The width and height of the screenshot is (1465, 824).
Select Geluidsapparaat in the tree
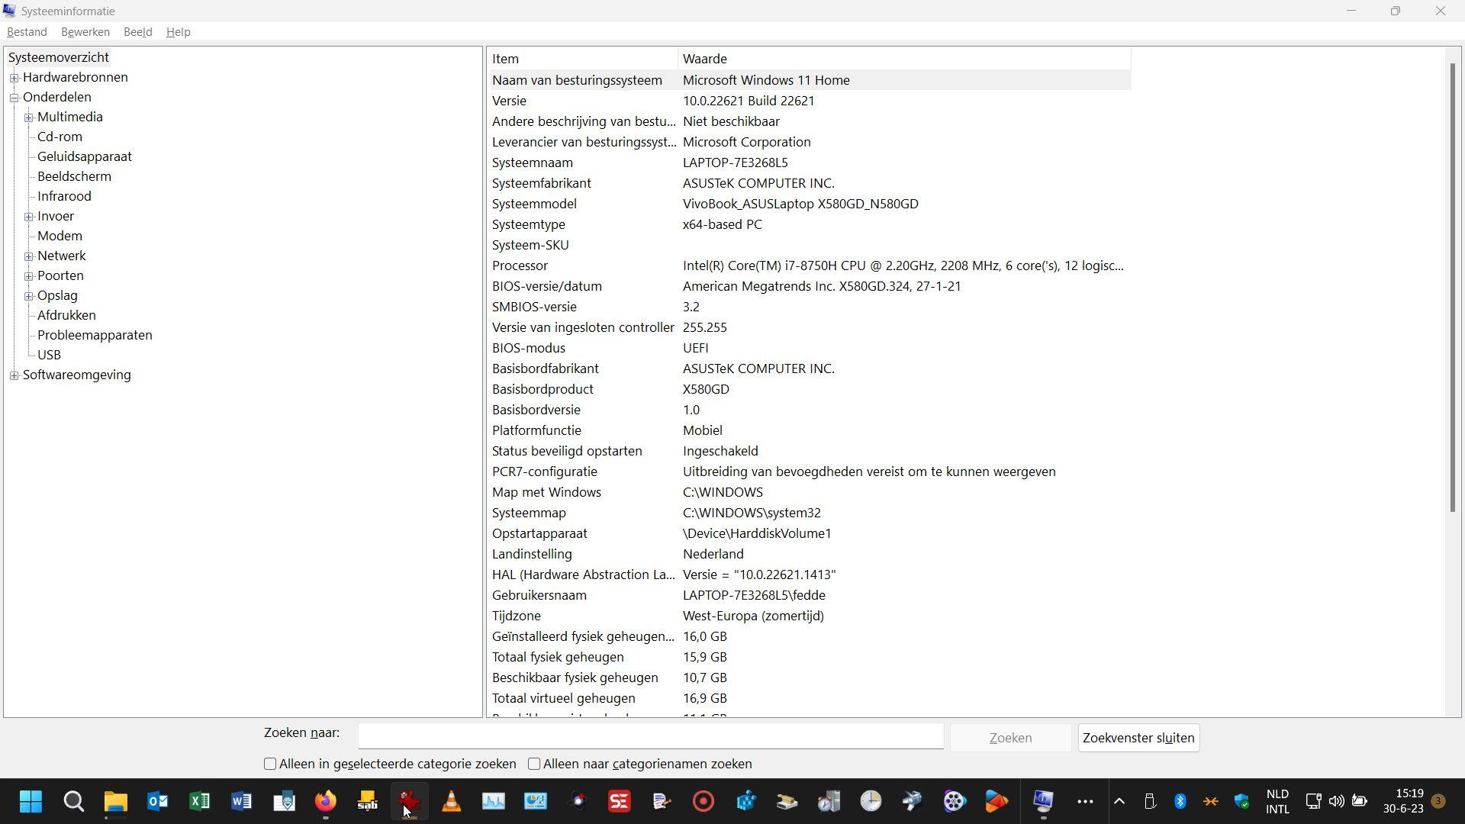85,156
